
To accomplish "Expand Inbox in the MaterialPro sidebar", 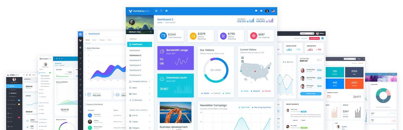I will click(x=149, y=94).
